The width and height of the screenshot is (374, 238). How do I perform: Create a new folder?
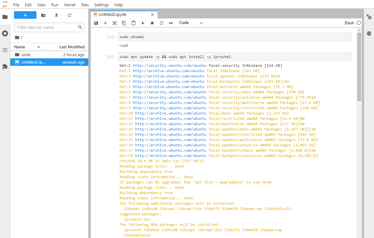pyautogui.click(x=43, y=15)
